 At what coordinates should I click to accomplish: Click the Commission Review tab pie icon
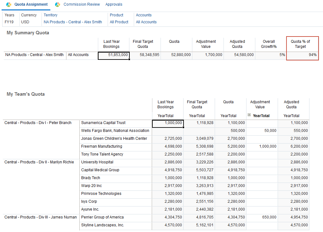click(58, 5)
